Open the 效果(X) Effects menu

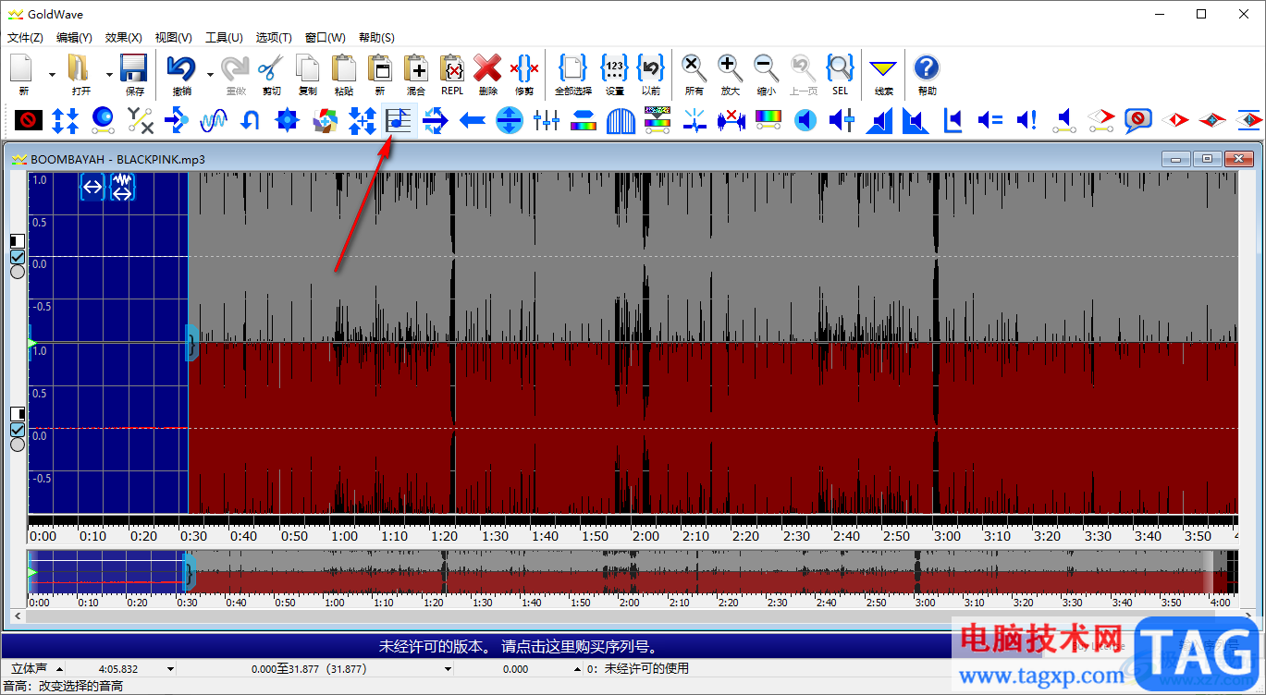(123, 38)
